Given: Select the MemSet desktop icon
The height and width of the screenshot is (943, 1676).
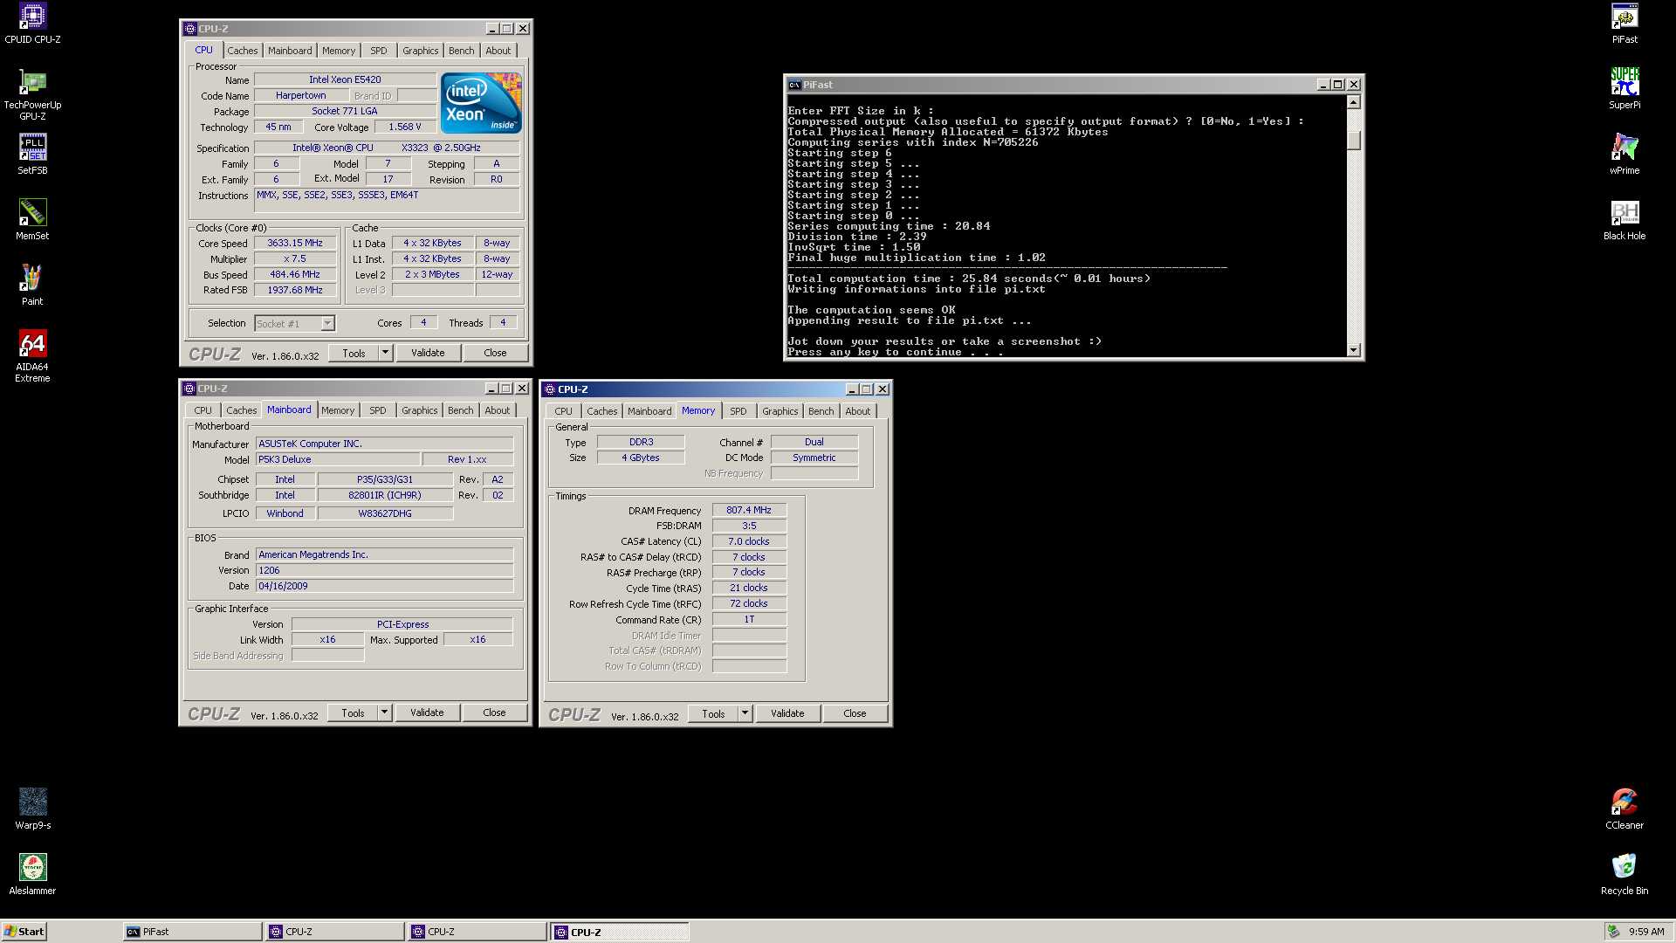Looking at the screenshot, I should coord(32,220).
